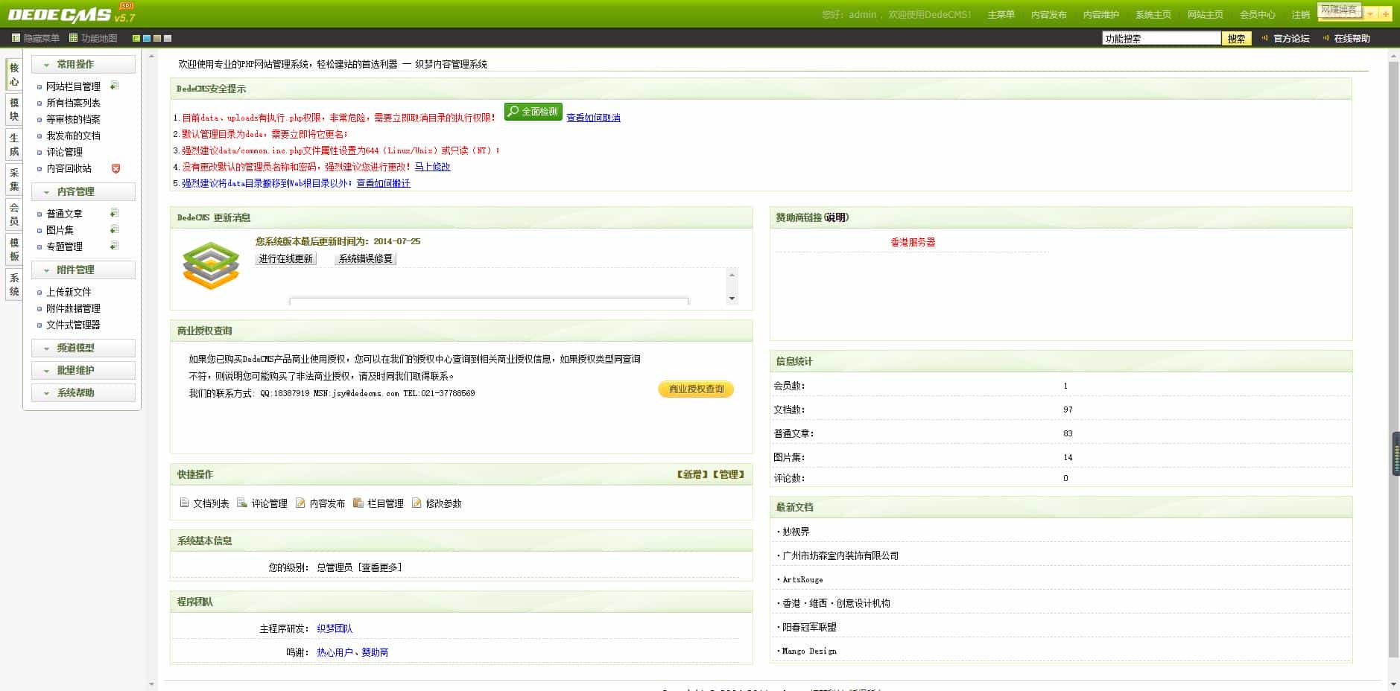Click the layered DedeCMS update logo

(x=211, y=265)
